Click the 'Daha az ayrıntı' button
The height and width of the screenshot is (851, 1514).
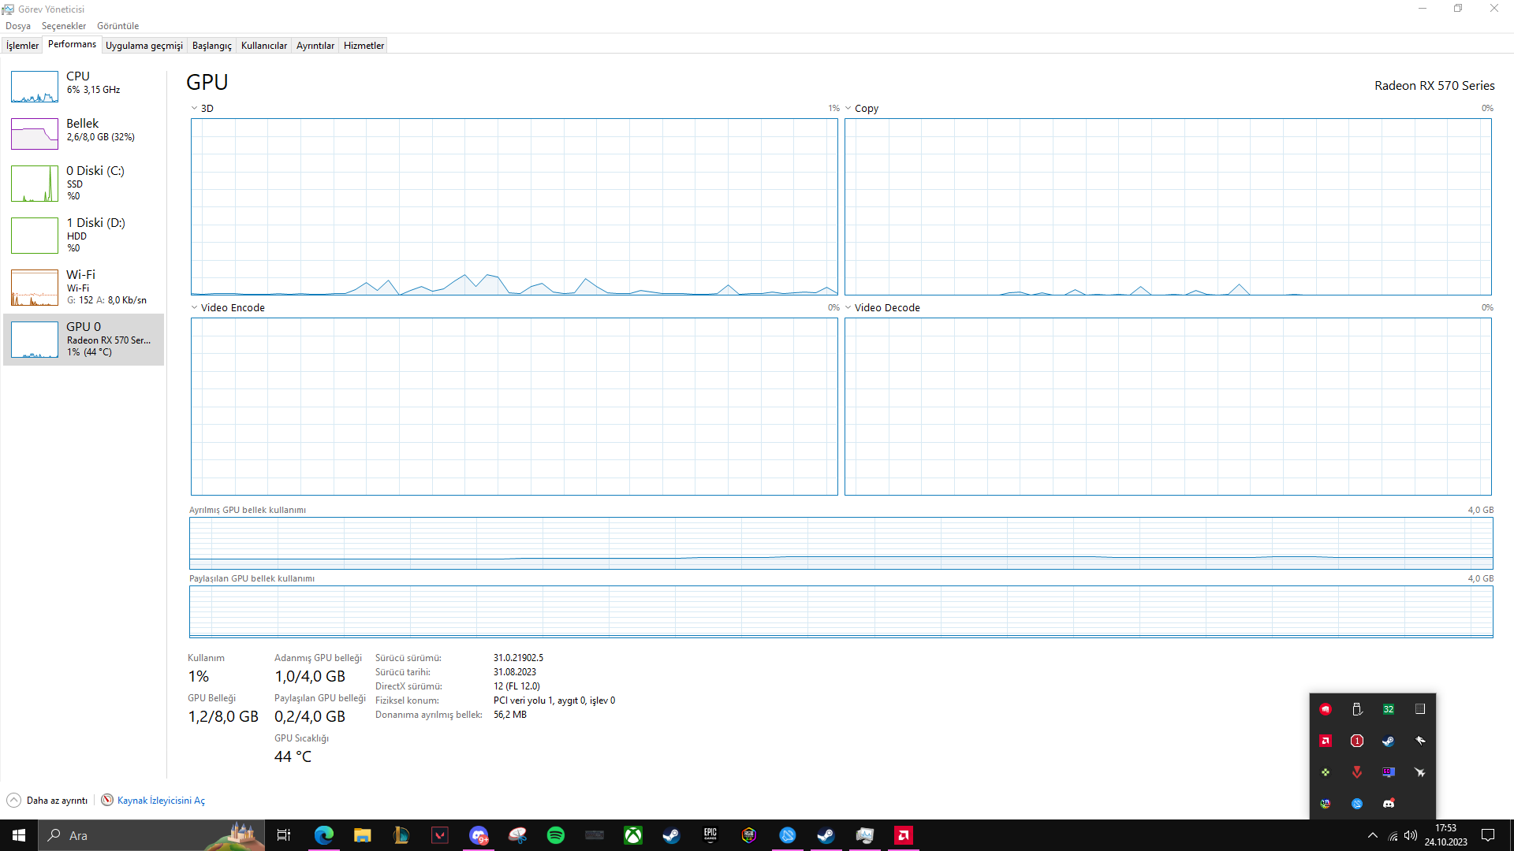pyautogui.click(x=48, y=801)
